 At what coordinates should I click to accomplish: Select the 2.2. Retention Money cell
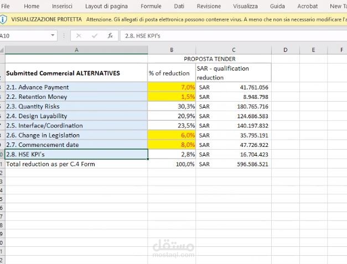[x=76, y=97]
